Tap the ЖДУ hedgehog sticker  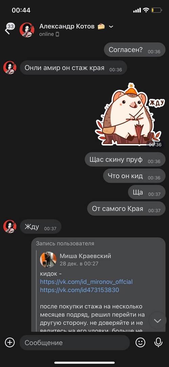(x=130, y=114)
